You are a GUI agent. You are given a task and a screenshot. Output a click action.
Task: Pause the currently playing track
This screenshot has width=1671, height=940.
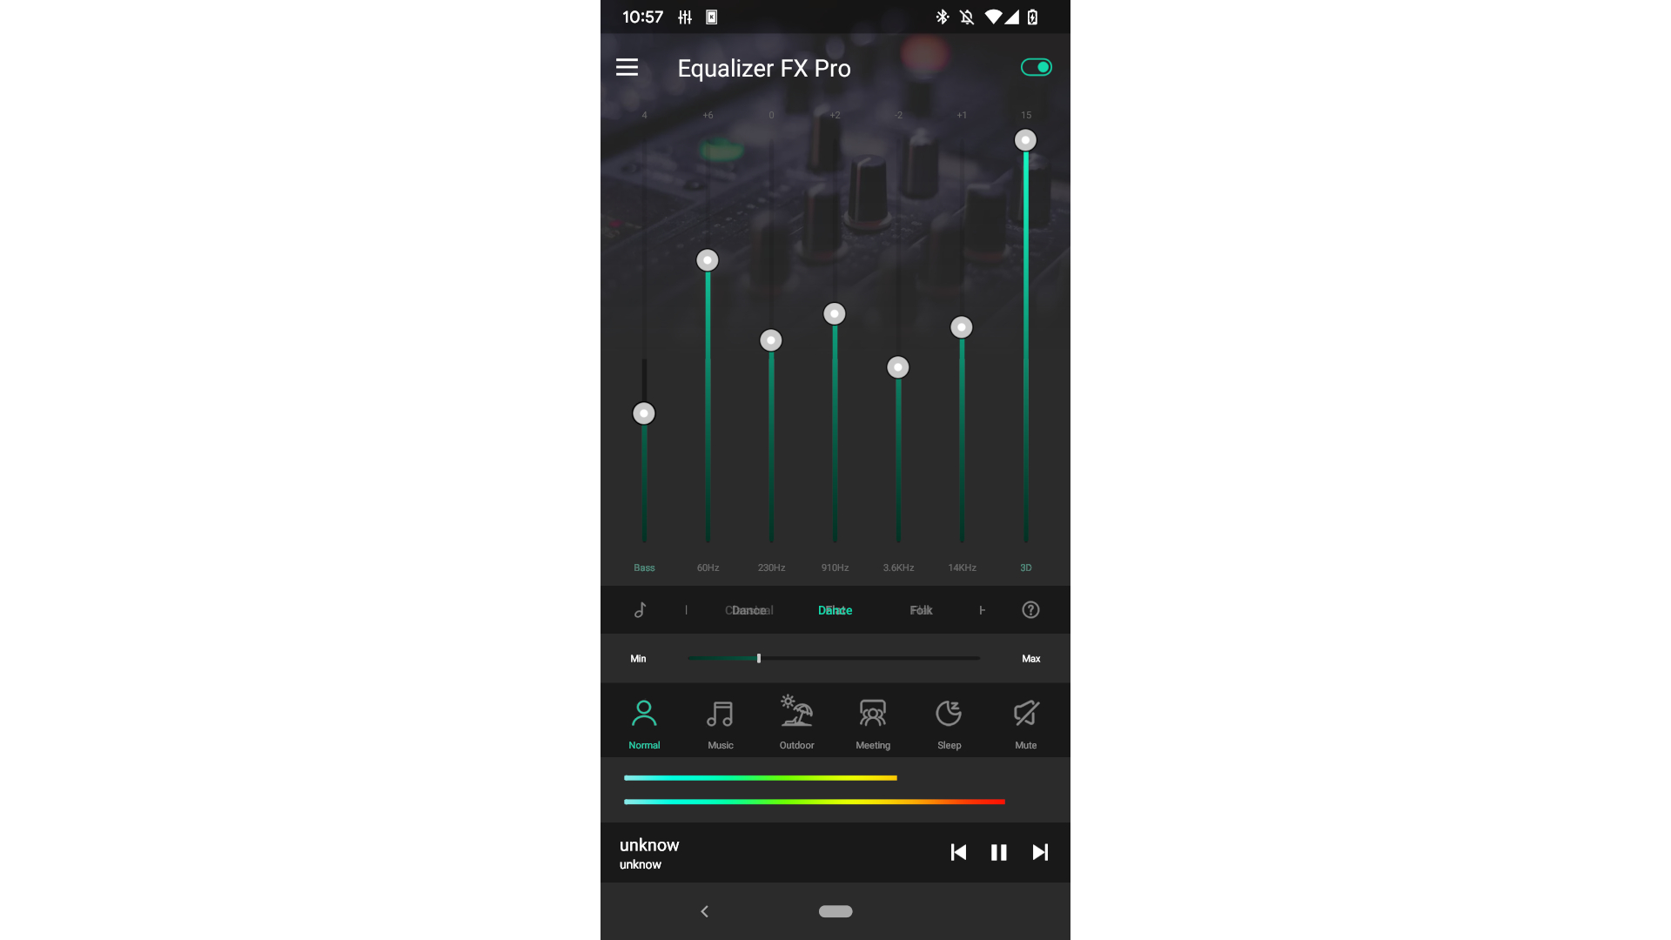point(998,851)
